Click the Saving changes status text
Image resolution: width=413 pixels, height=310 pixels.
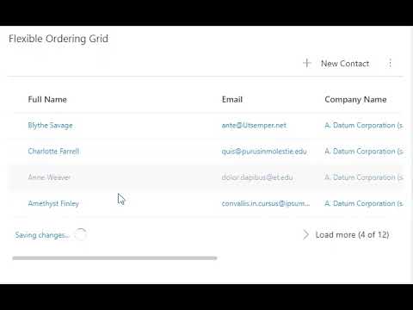click(42, 235)
